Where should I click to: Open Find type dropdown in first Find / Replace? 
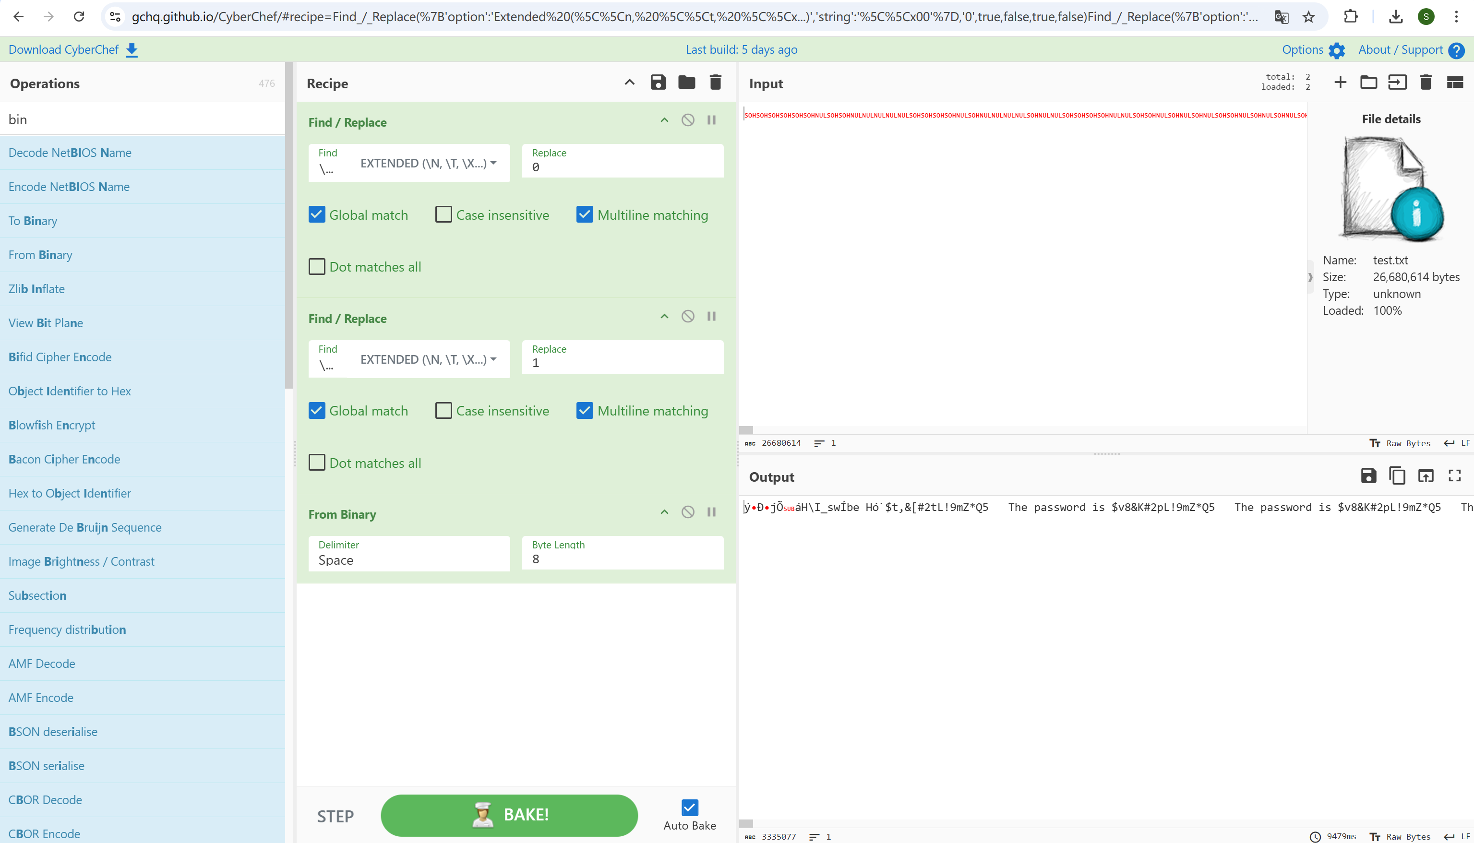pos(429,163)
